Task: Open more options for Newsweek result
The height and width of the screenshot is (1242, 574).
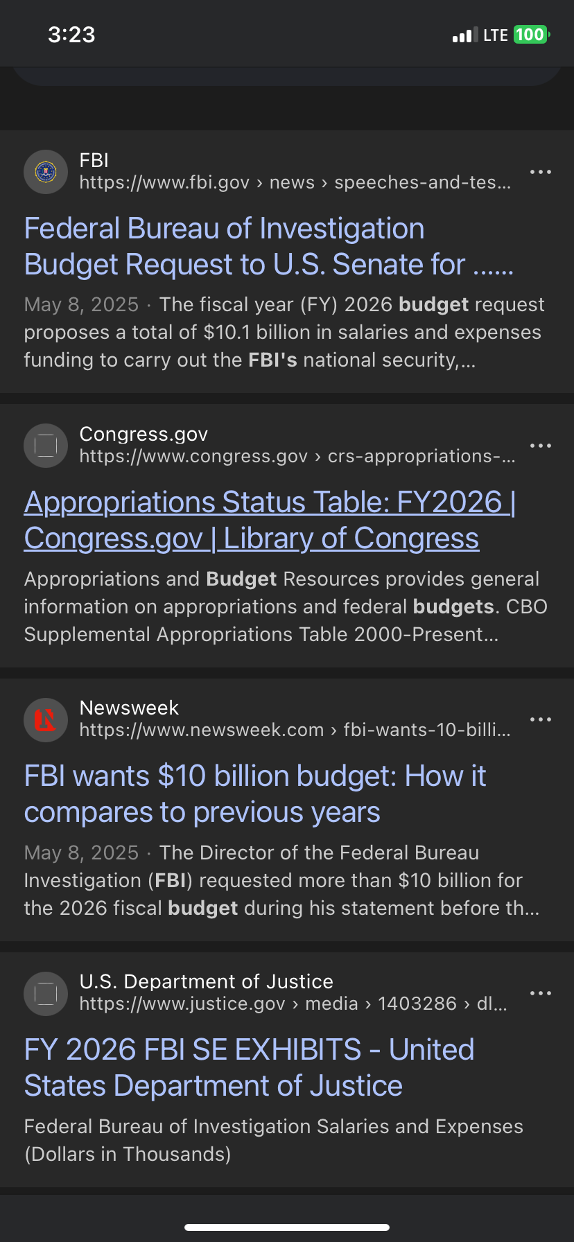Action: click(x=540, y=719)
